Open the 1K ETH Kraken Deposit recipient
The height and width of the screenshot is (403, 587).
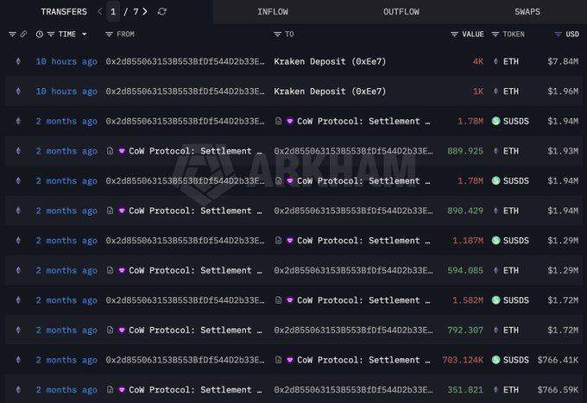pyautogui.click(x=330, y=91)
